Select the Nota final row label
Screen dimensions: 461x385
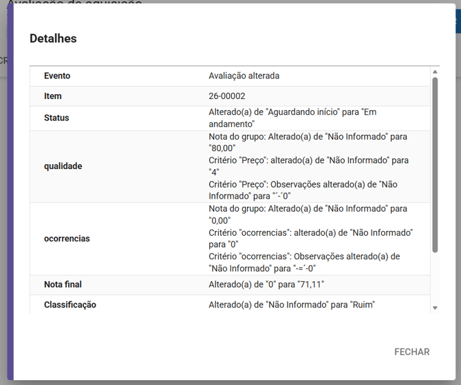(63, 285)
